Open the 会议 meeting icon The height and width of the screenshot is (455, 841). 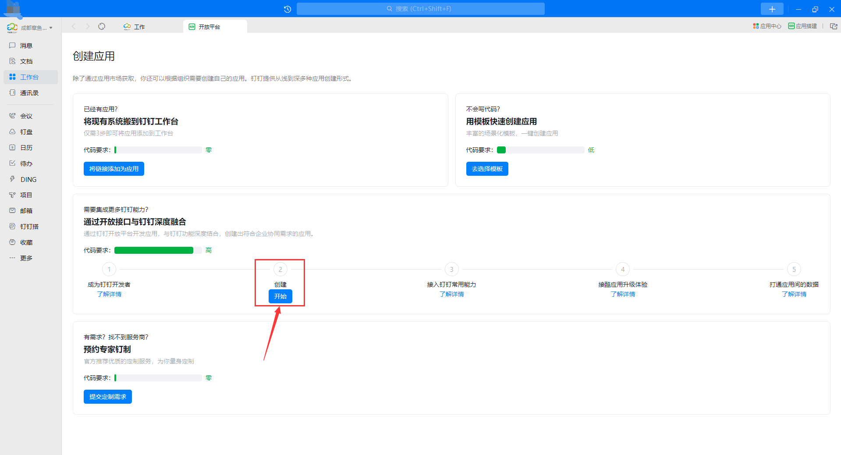tap(12, 116)
